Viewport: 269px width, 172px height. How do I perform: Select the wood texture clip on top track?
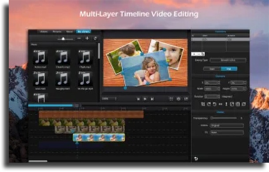91,114
